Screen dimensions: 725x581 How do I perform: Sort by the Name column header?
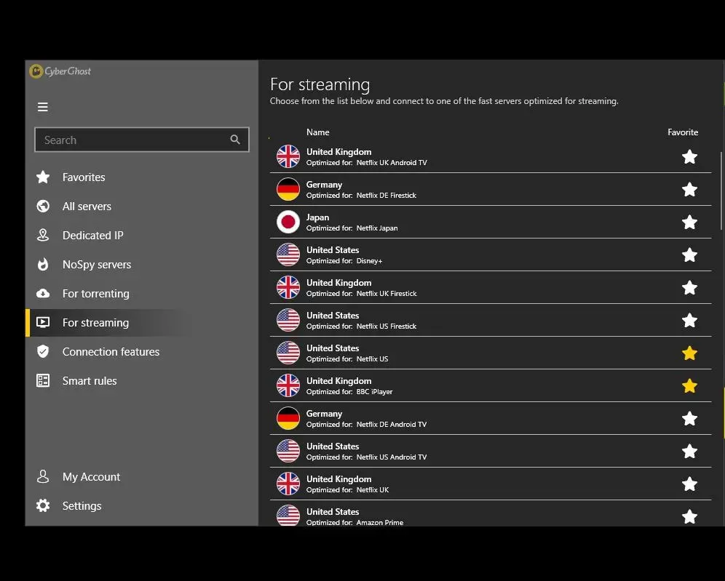(x=317, y=132)
